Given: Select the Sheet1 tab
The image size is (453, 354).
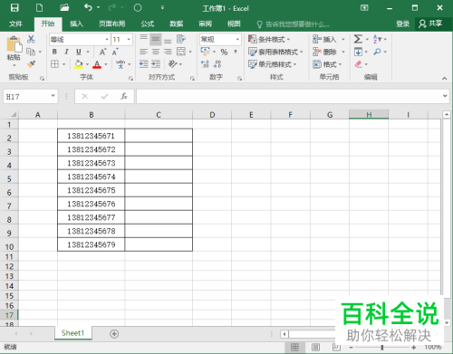Looking at the screenshot, I should 72,333.
